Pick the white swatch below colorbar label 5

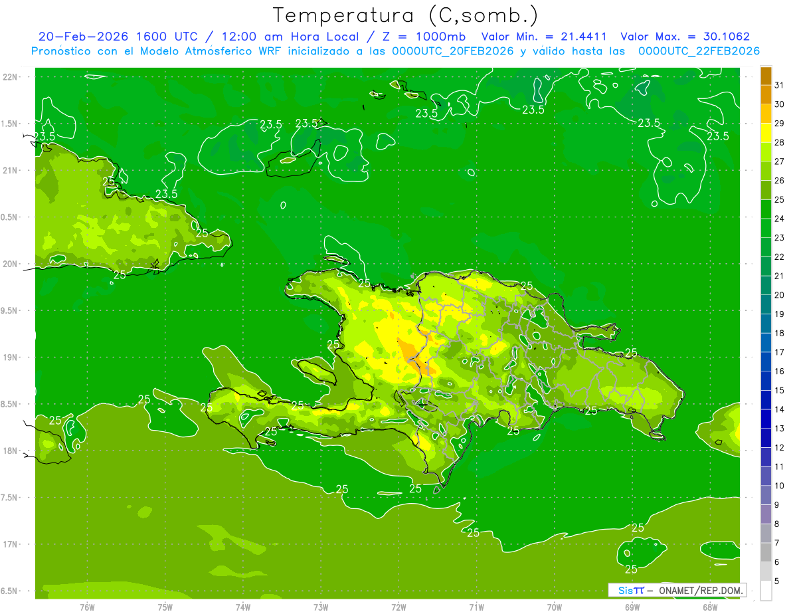[766, 591]
